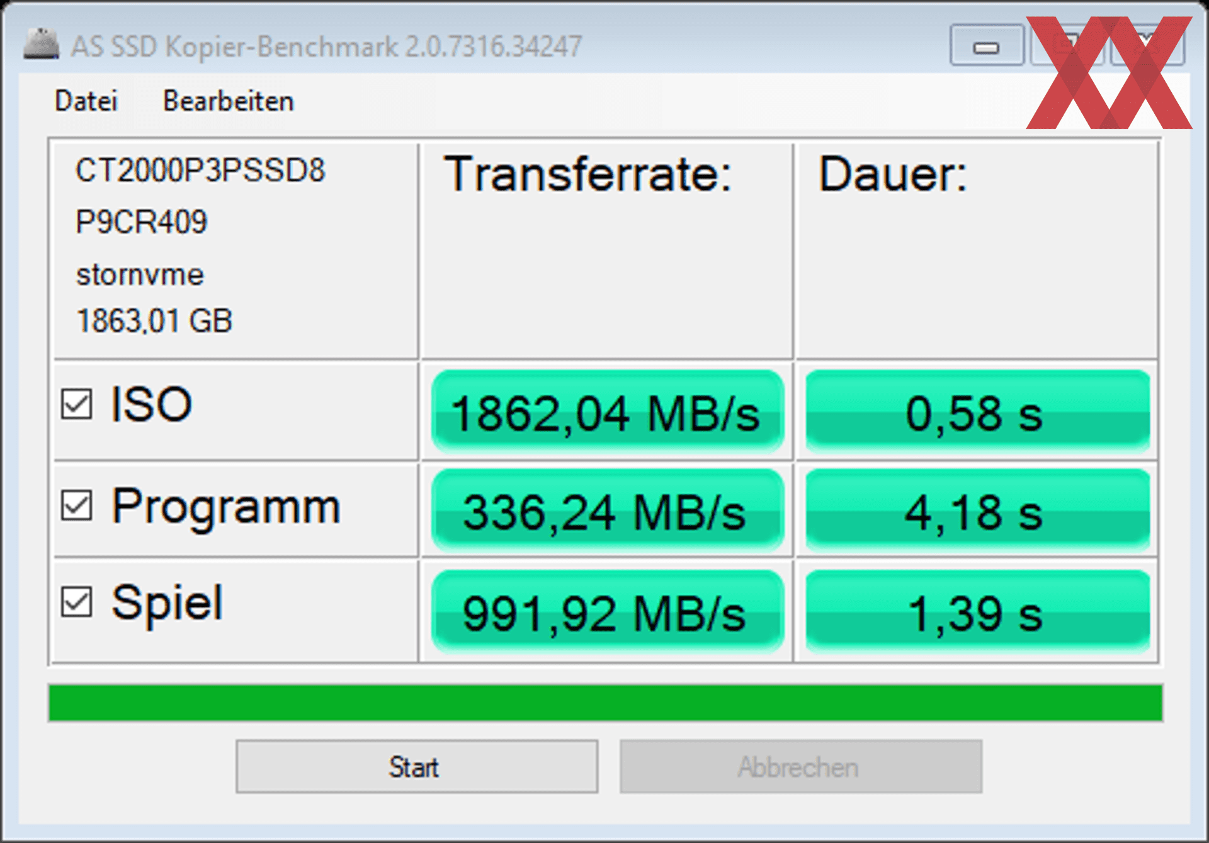1209x843 pixels.
Task: Click the Dauer column header
Action: (x=892, y=174)
